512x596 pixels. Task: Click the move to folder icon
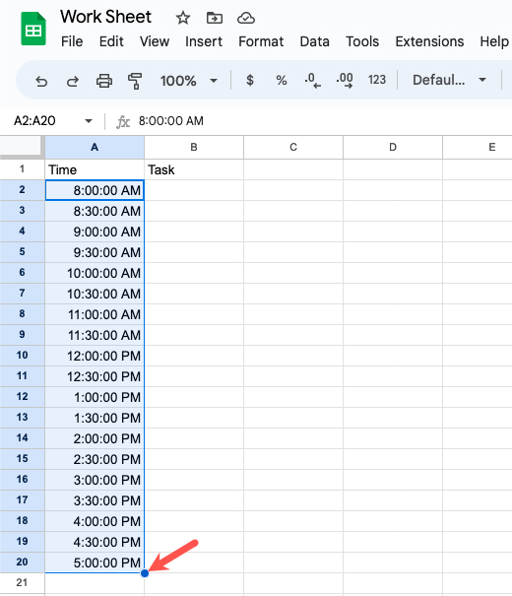[215, 18]
